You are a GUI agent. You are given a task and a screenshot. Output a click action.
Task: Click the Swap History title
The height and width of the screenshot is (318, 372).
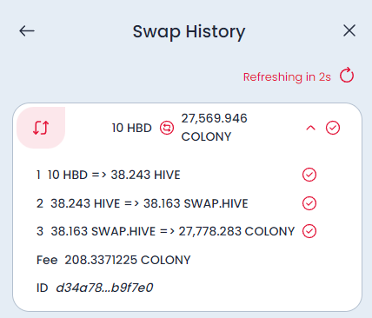click(x=189, y=32)
